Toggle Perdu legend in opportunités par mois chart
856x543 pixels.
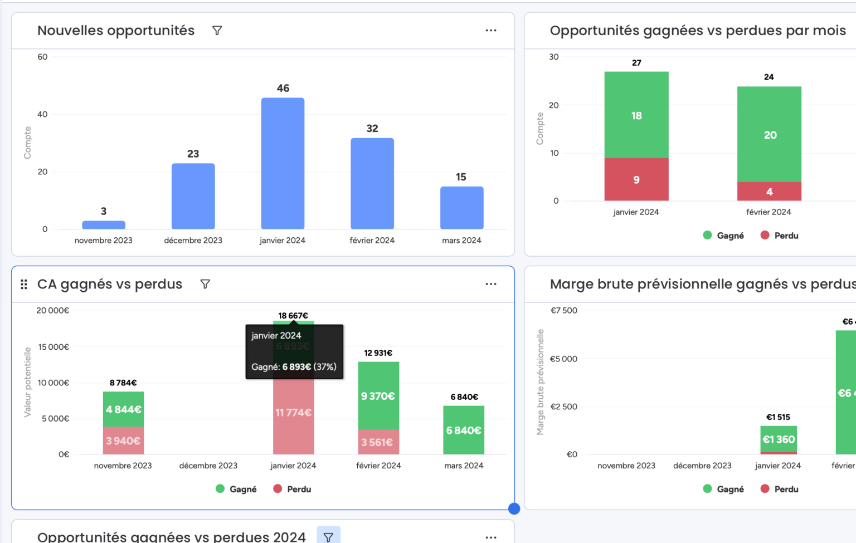tap(780, 236)
